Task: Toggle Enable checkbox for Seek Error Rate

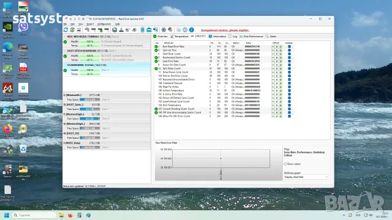Action: tap(289, 61)
